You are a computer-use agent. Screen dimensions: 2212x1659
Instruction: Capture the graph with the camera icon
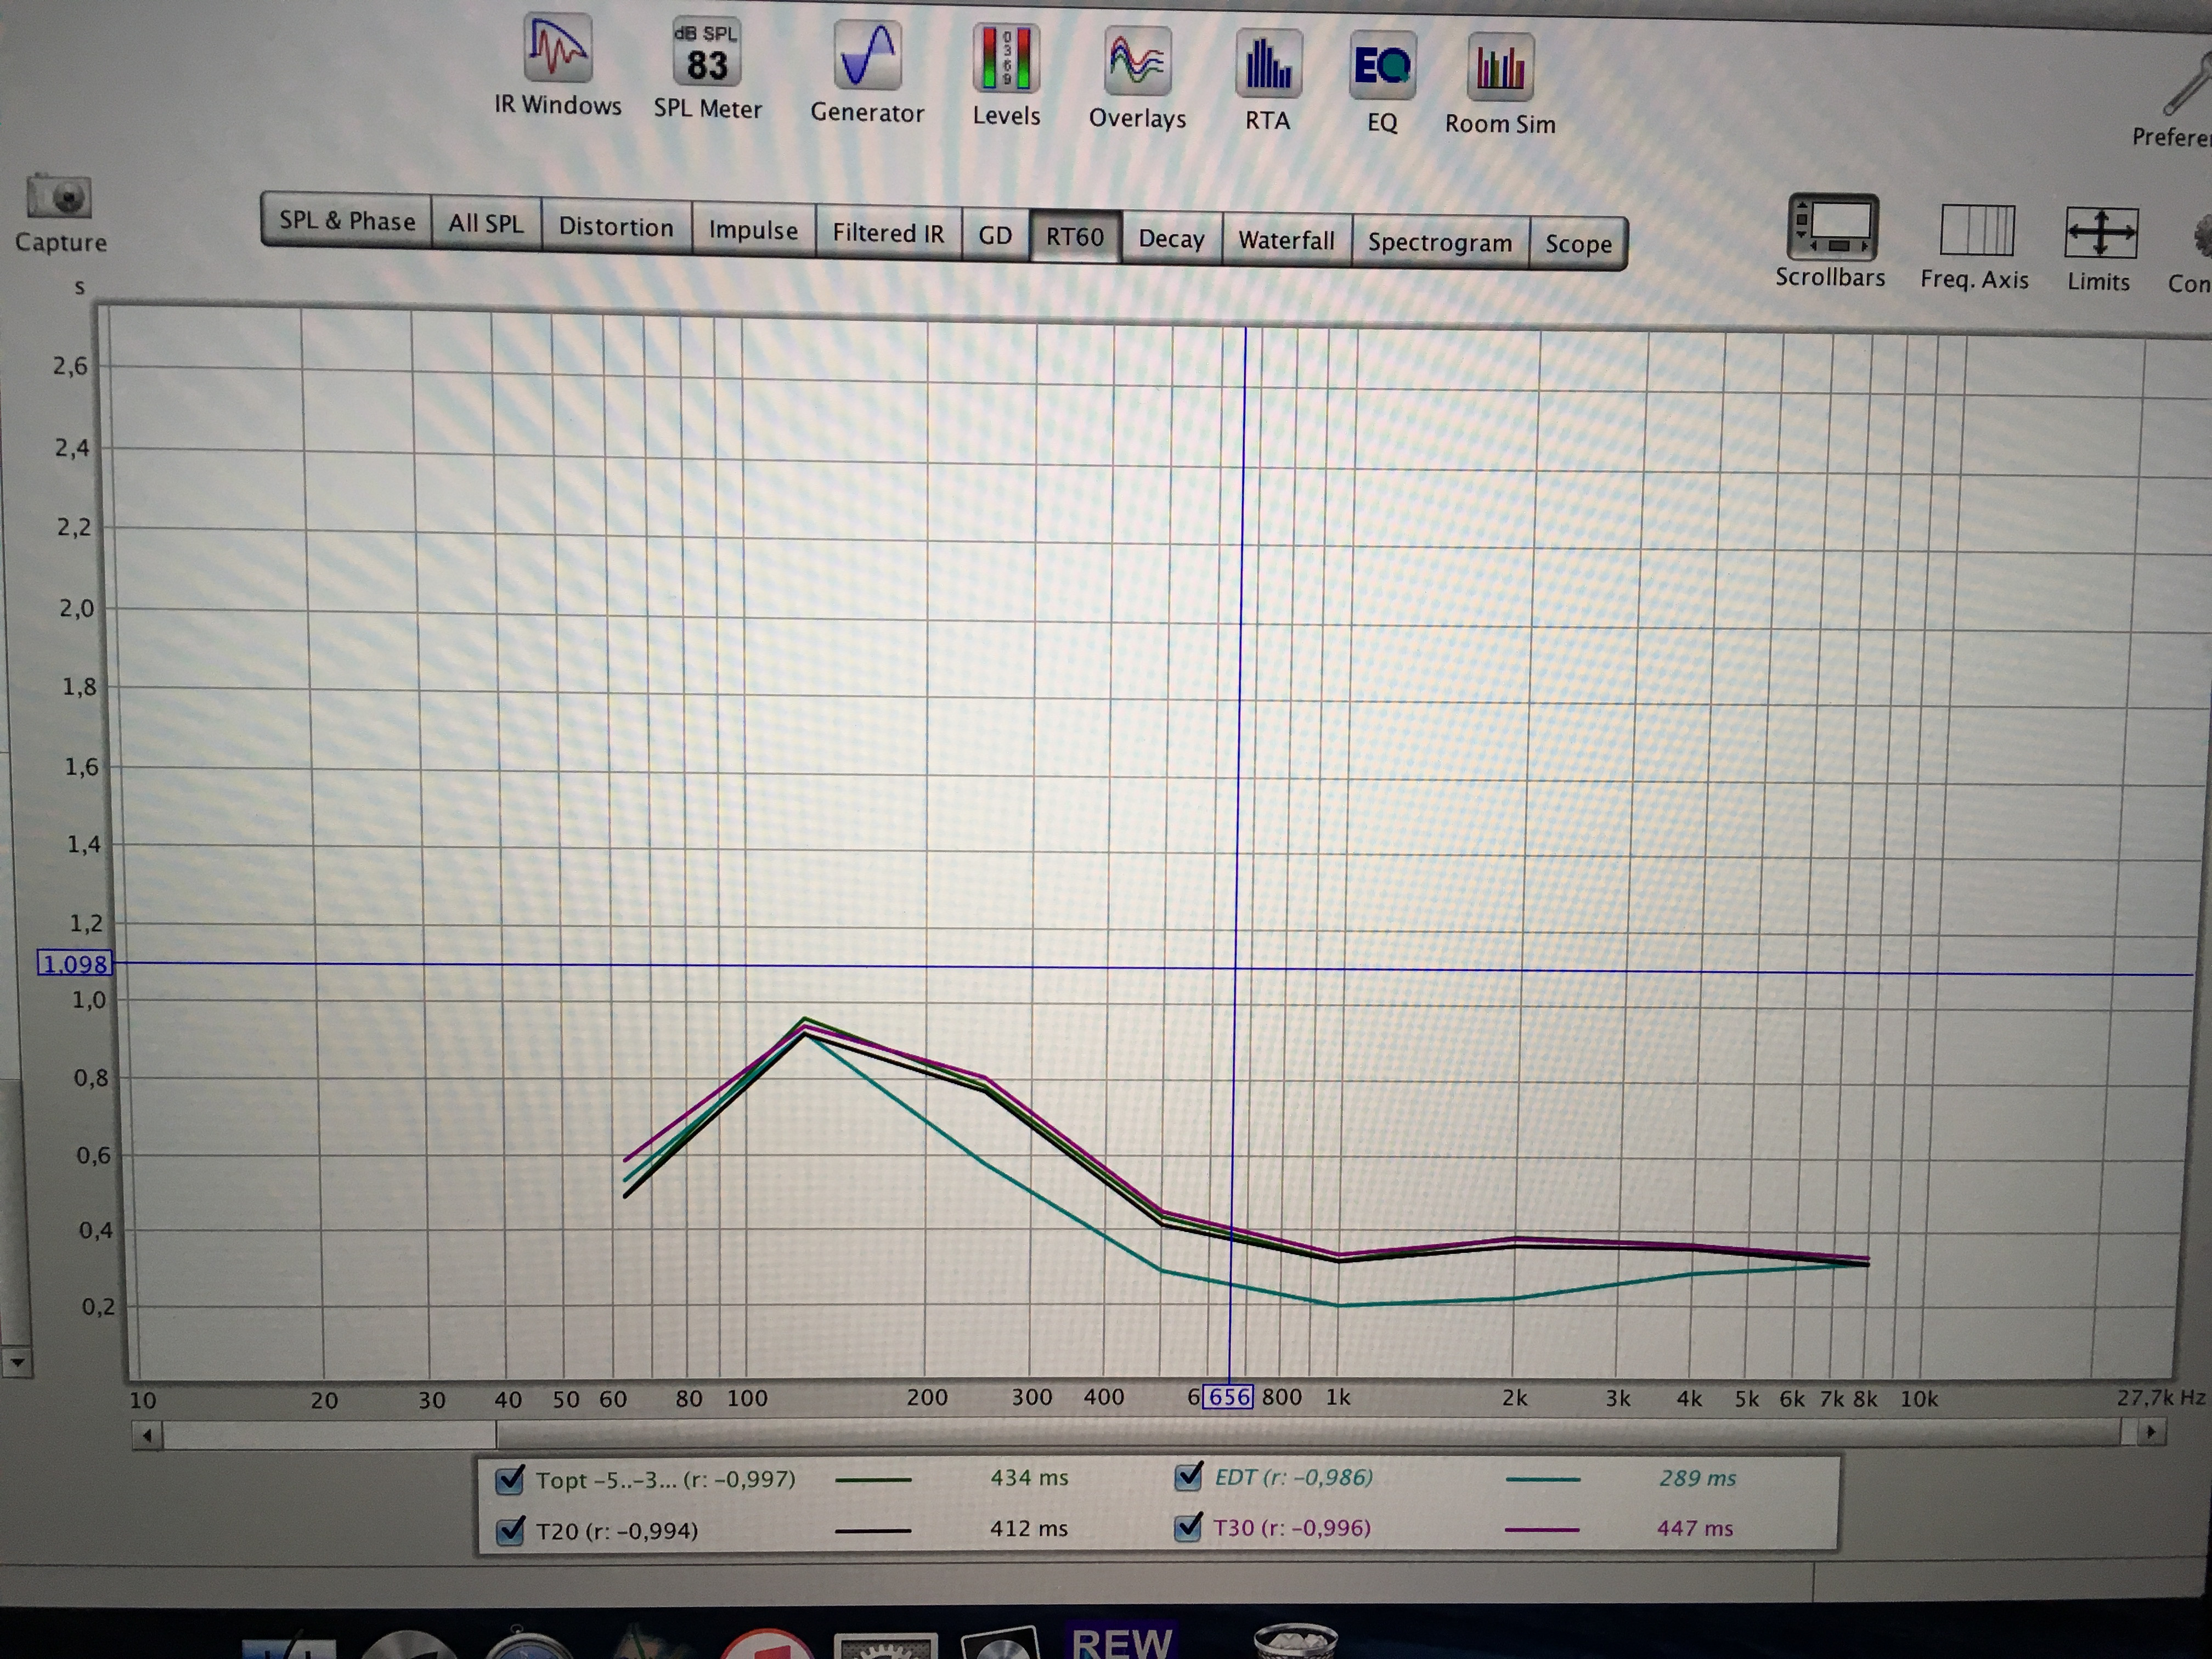(60, 198)
